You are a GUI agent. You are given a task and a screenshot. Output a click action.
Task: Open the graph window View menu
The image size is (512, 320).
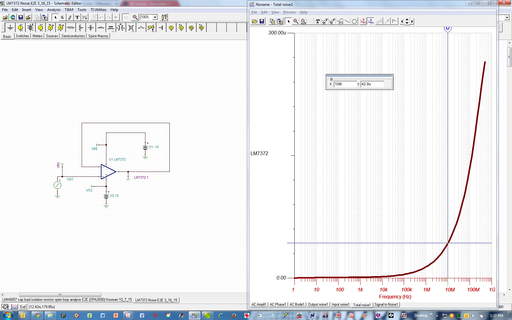[x=275, y=12]
